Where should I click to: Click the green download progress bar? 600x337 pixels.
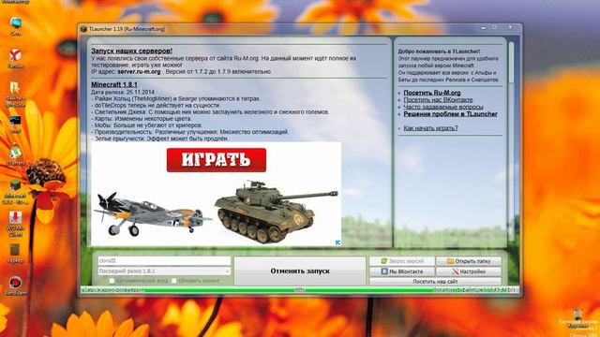300,290
